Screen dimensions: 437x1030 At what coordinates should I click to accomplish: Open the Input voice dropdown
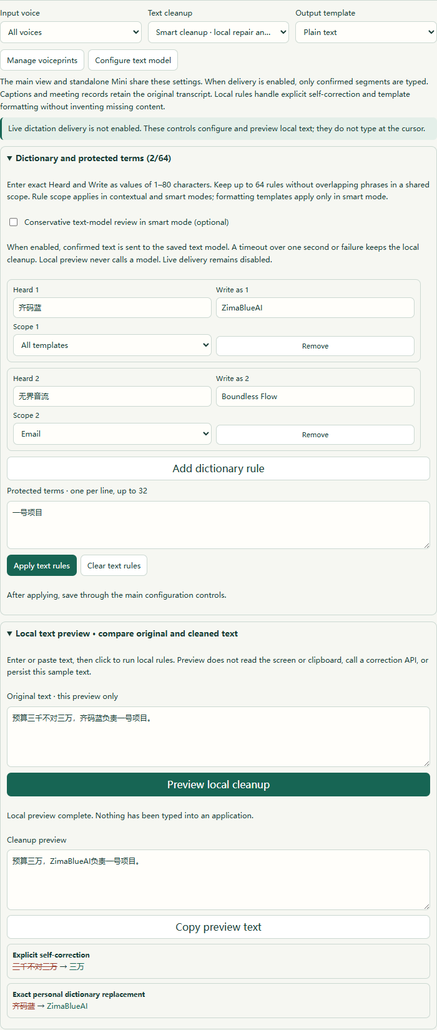[71, 32]
